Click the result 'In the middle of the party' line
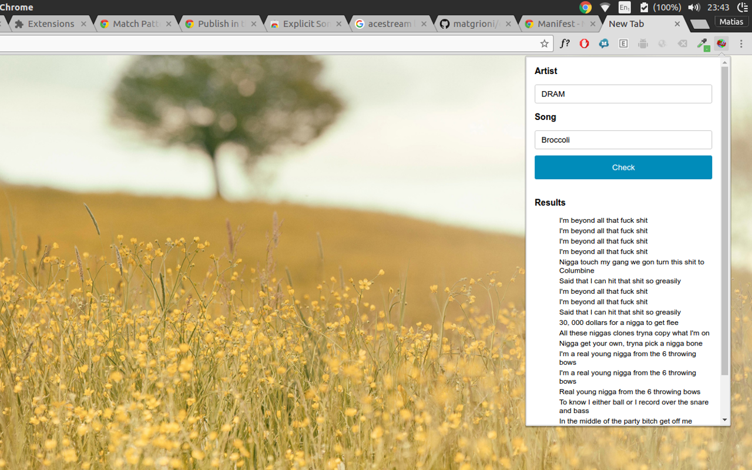 [626, 421]
